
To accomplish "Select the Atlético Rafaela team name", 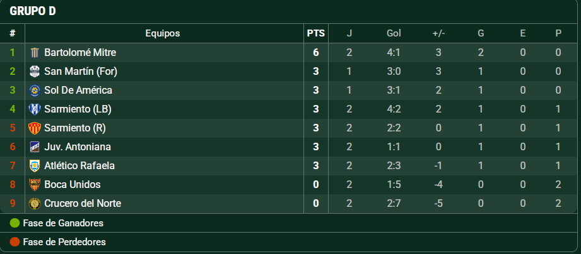I will [x=79, y=166].
